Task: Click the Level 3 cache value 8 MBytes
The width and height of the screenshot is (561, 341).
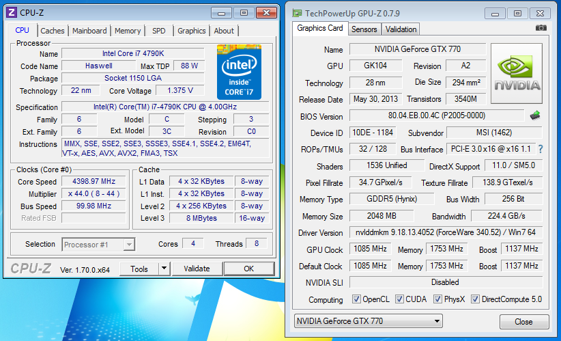Action: (201, 218)
